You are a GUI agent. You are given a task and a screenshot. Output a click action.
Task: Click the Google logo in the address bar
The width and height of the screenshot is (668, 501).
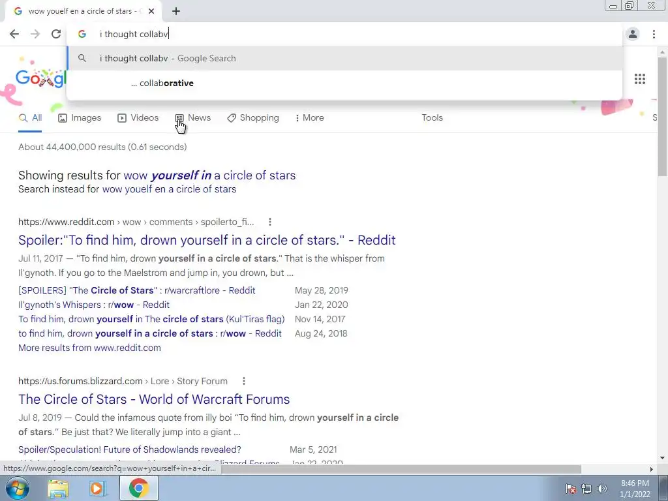coord(82,34)
